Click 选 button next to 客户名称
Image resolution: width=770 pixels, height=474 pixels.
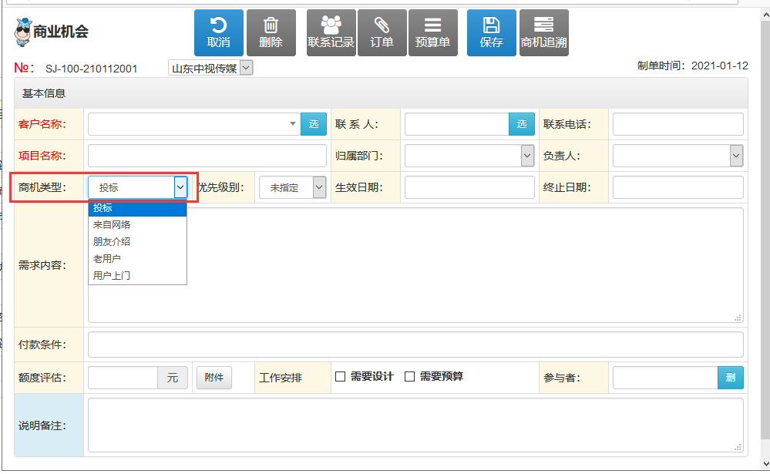click(313, 124)
